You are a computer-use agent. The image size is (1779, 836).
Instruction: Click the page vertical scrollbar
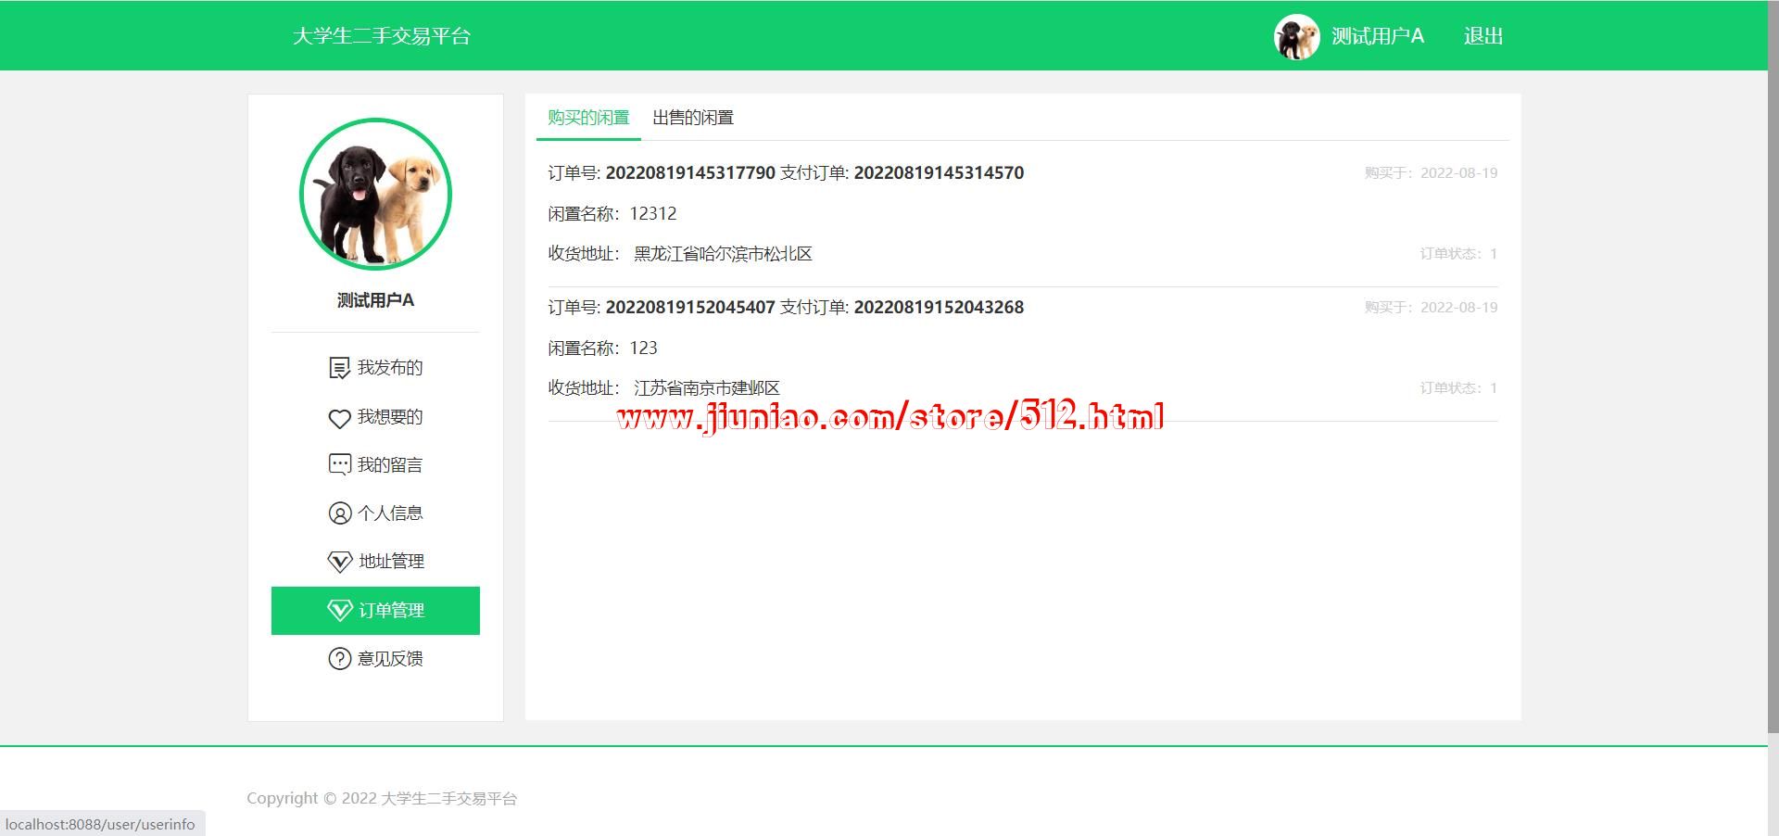tap(1773, 371)
